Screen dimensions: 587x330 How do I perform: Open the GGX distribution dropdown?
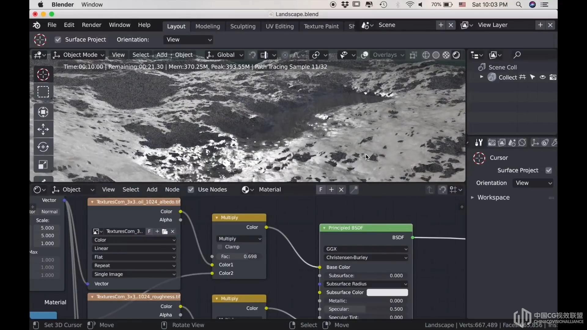pyautogui.click(x=366, y=249)
